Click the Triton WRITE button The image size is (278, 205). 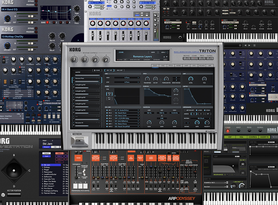[153, 52]
